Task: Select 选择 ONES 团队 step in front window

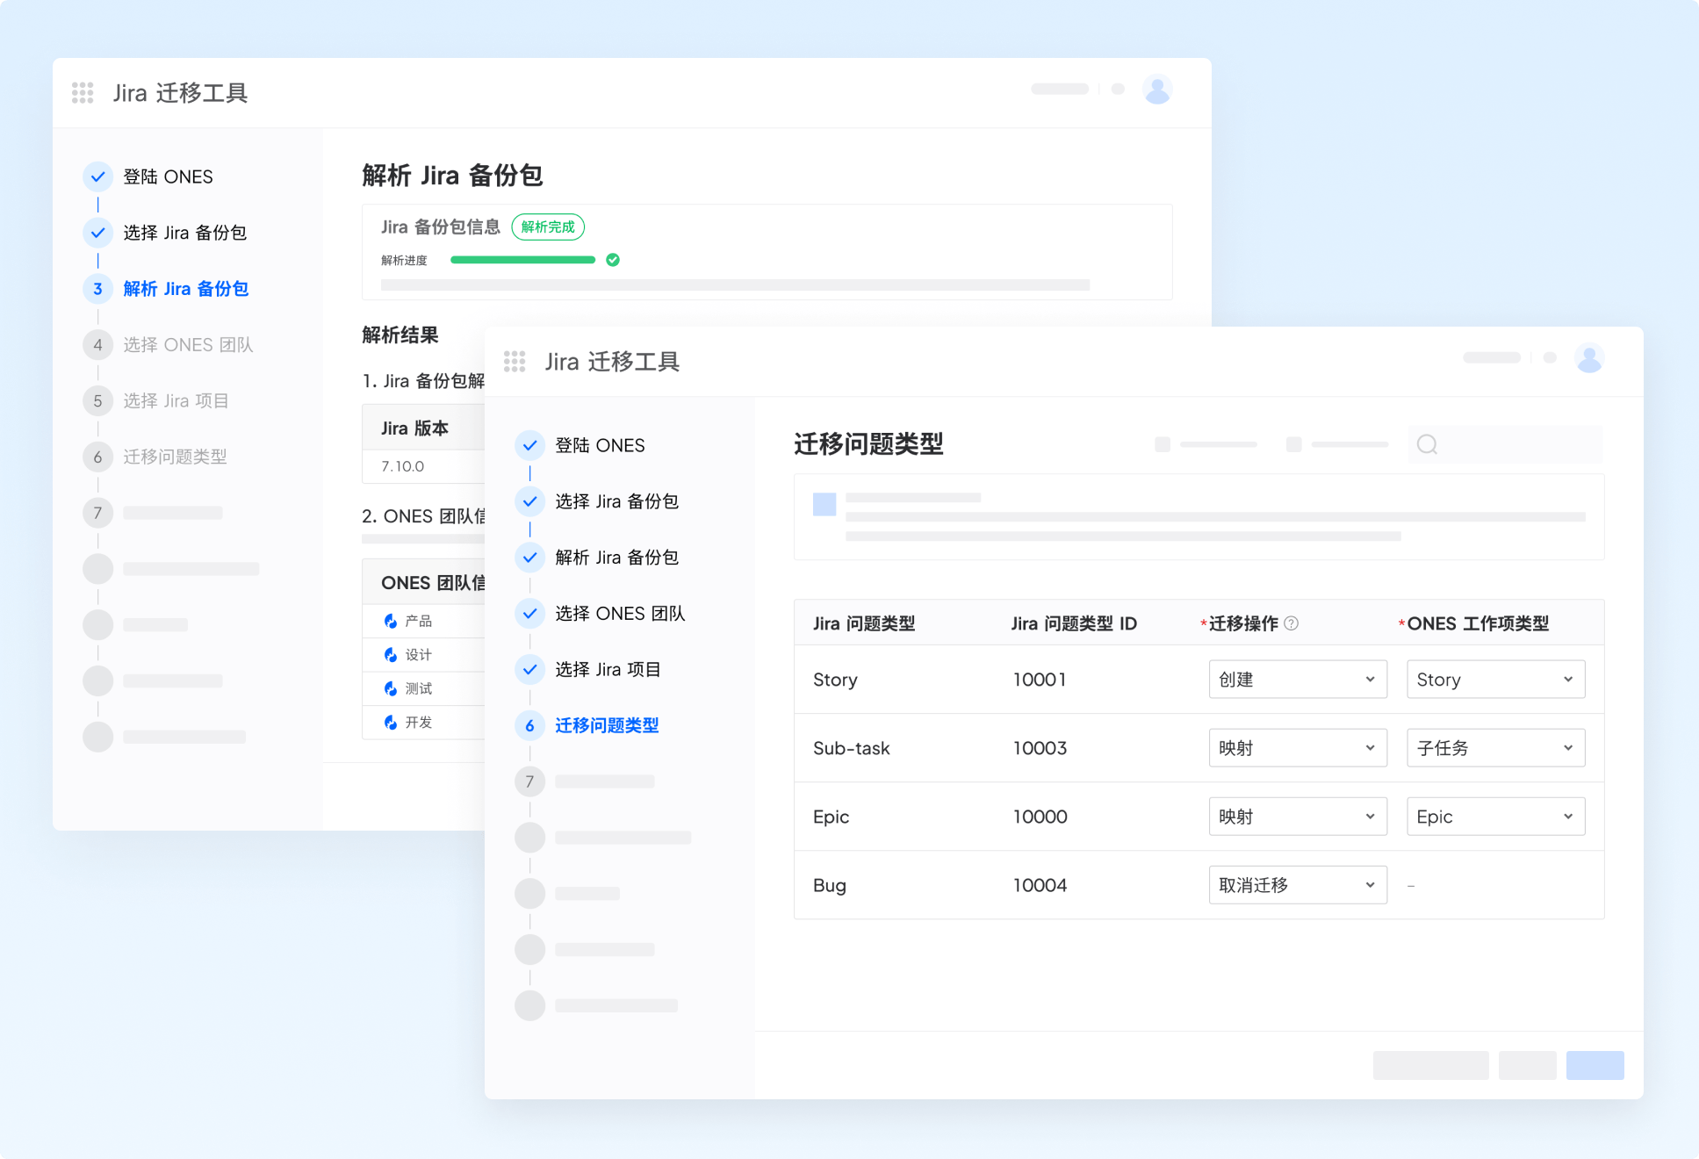Action: pyautogui.click(x=620, y=614)
